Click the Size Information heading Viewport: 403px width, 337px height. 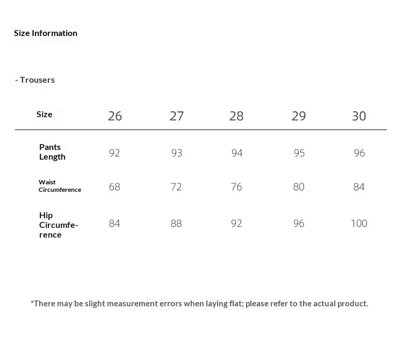click(x=46, y=33)
